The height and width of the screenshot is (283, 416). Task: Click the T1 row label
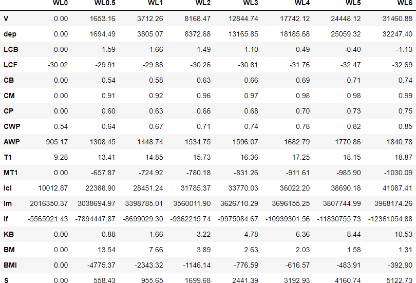tap(8, 157)
